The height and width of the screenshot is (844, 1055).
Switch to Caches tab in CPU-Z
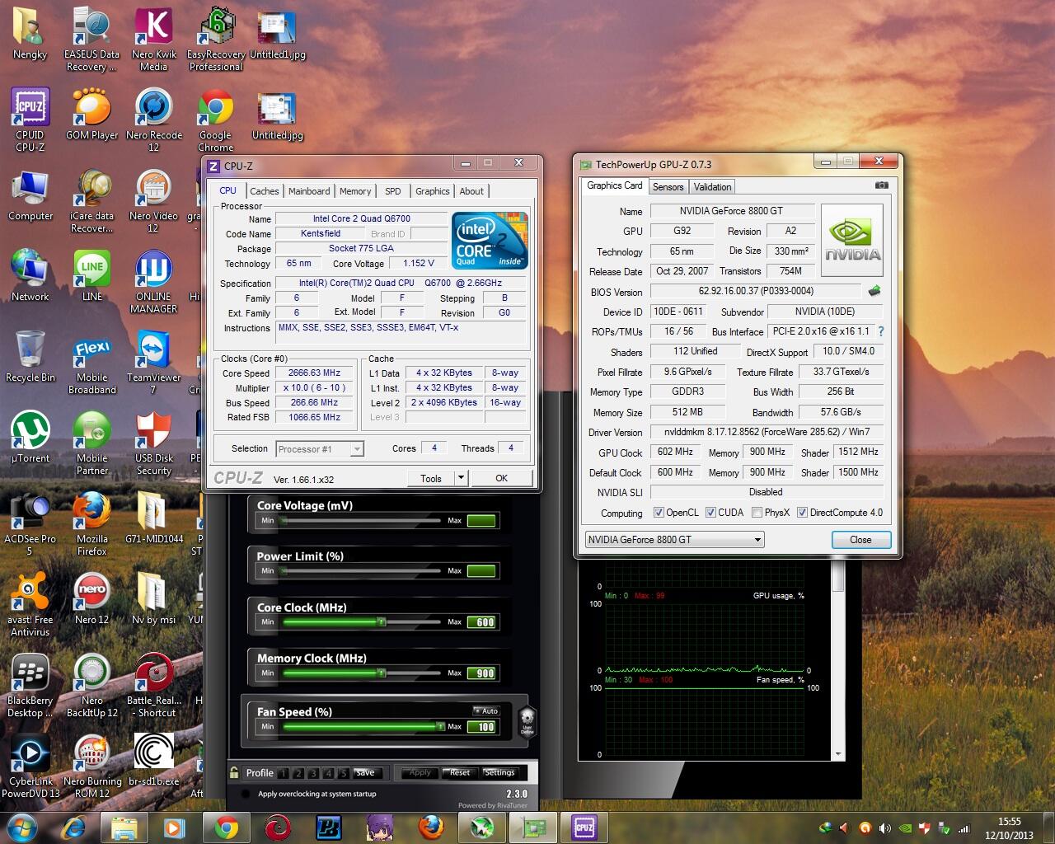pyautogui.click(x=265, y=191)
